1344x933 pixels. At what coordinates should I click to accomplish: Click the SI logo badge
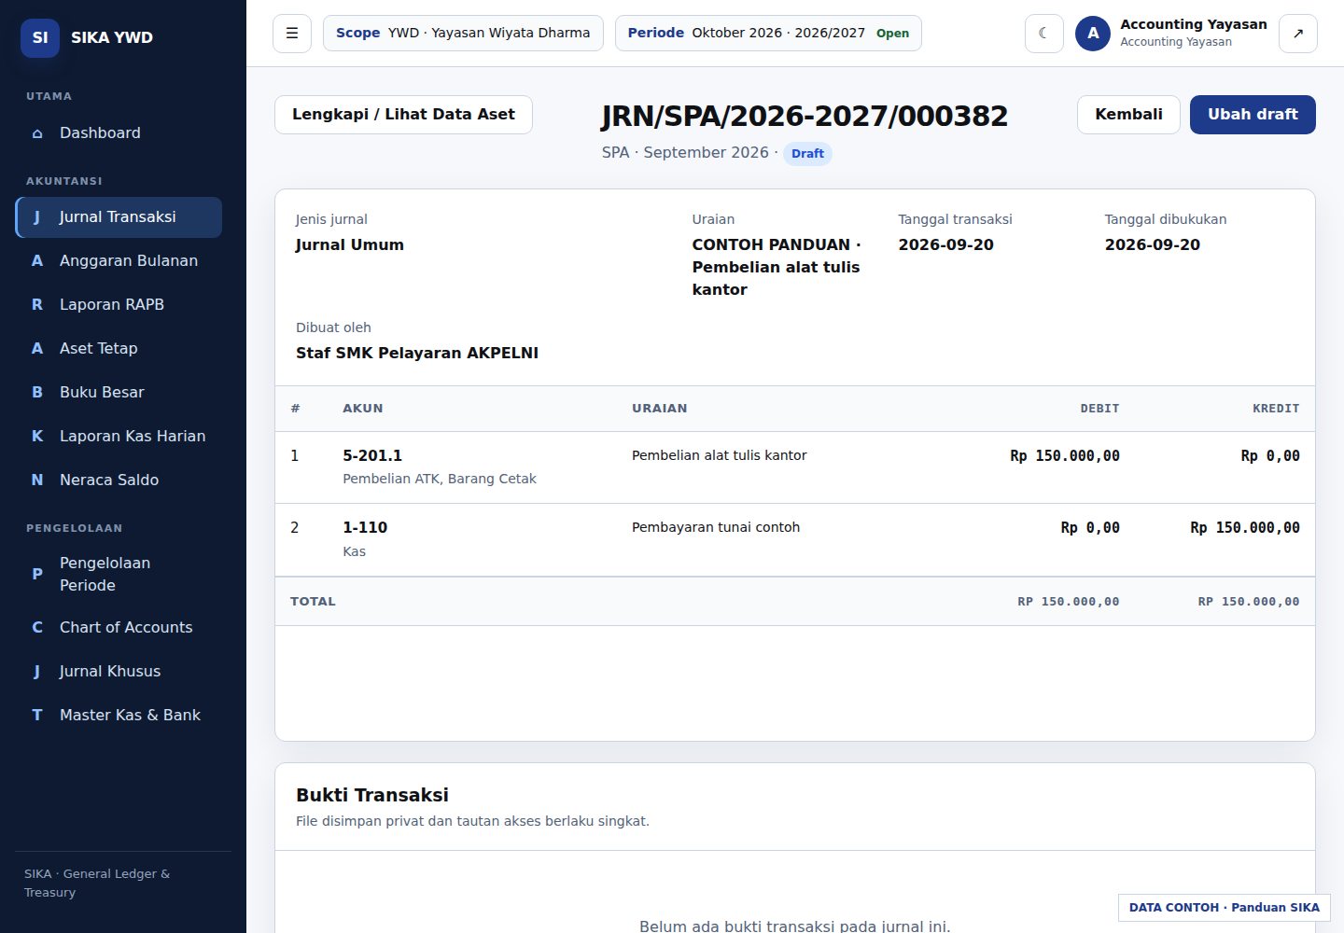tap(40, 37)
